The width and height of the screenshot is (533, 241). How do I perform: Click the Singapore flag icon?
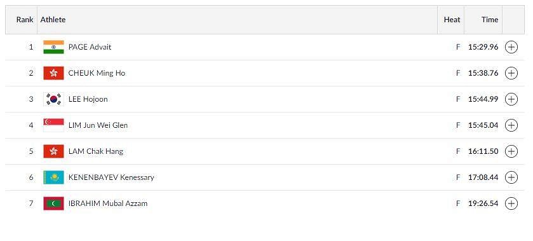54,125
